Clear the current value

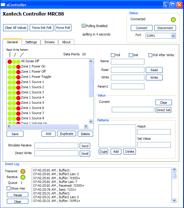(163, 103)
